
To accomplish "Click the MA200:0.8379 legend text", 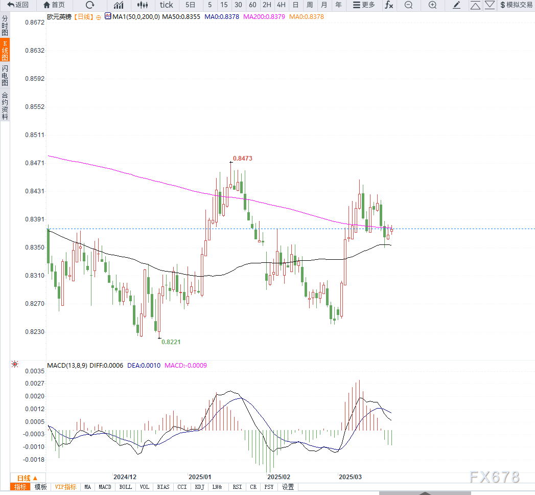I will coord(264,17).
